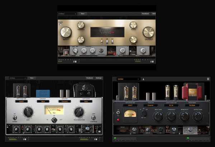The image size is (215, 147).
Task: Open Settings in the silver compressor window
Action: click(x=99, y=78)
